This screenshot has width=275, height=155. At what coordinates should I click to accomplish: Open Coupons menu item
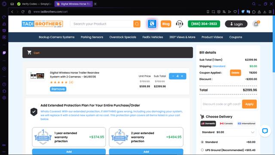point(235,37)
